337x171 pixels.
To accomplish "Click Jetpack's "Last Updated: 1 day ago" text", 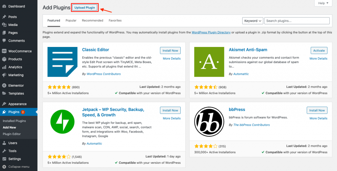I will (163, 157).
